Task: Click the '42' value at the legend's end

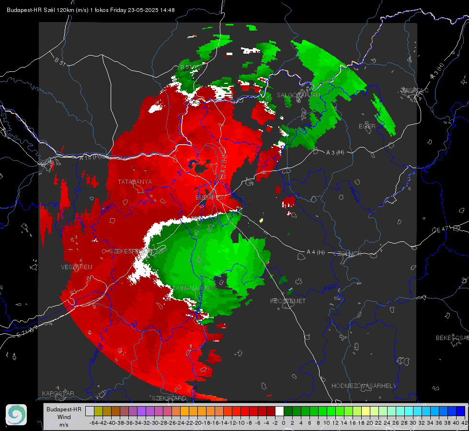Action: click(x=464, y=423)
